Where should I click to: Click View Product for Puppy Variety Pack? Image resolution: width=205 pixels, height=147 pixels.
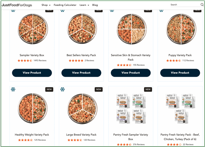(x=180, y=73)
